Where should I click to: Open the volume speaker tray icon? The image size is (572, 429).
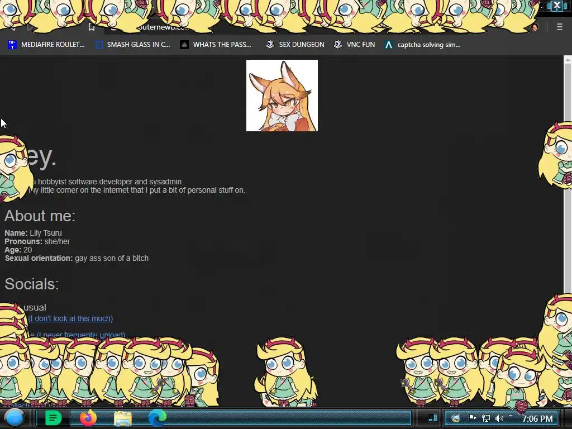point(499,418)
